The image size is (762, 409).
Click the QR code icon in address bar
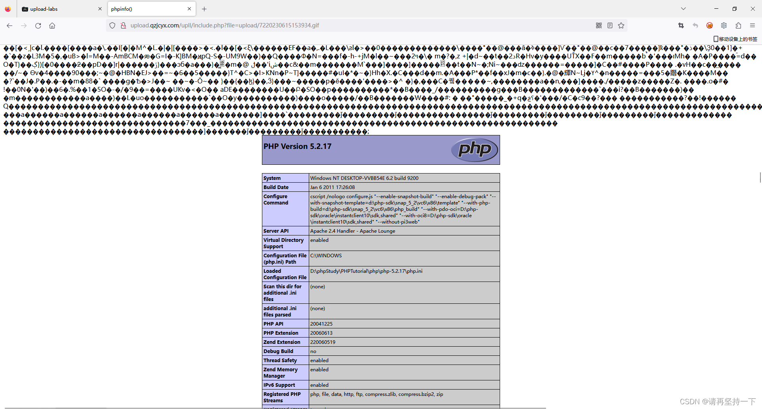tap(599, 25)
